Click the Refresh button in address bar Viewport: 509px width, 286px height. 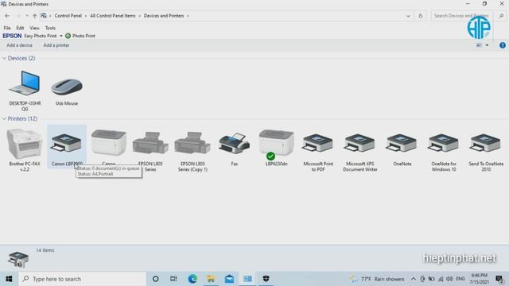pos(421,16)
